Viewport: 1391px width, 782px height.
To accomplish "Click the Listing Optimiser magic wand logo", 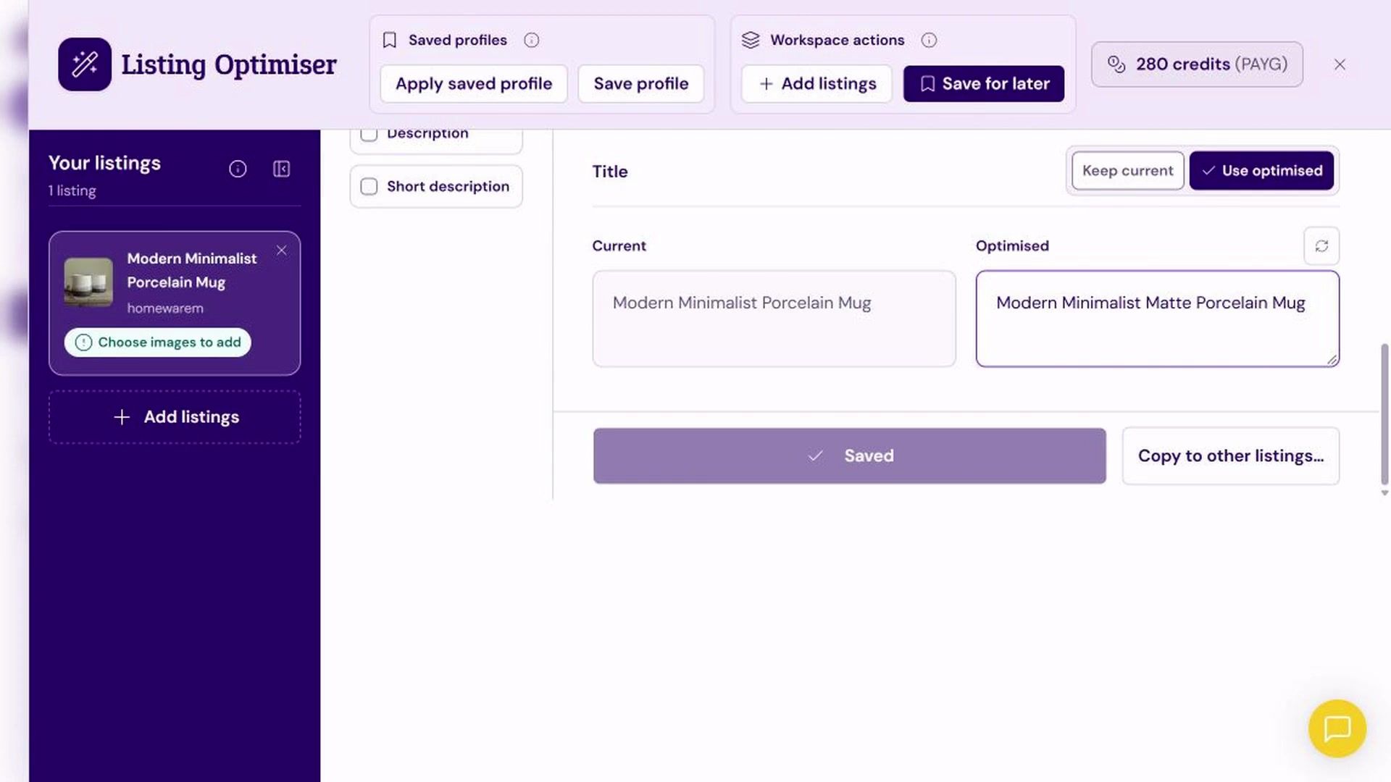I will pyautogui.click(x=85, y=64).
